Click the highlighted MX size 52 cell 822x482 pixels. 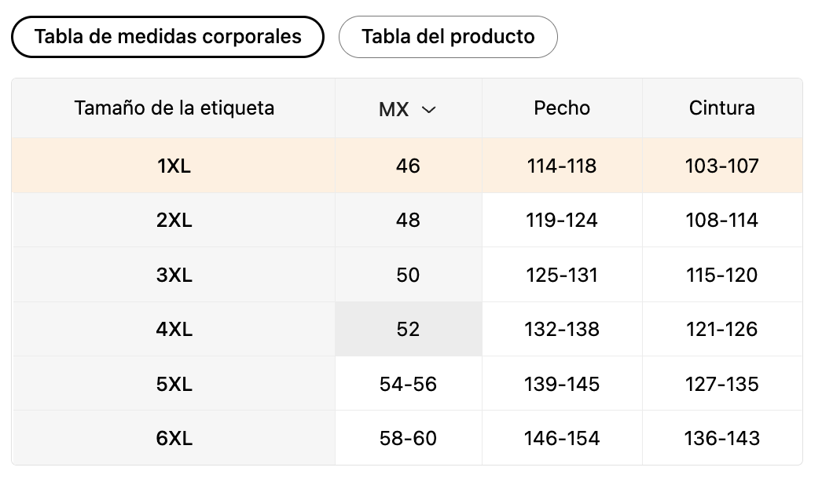point(408,329)
